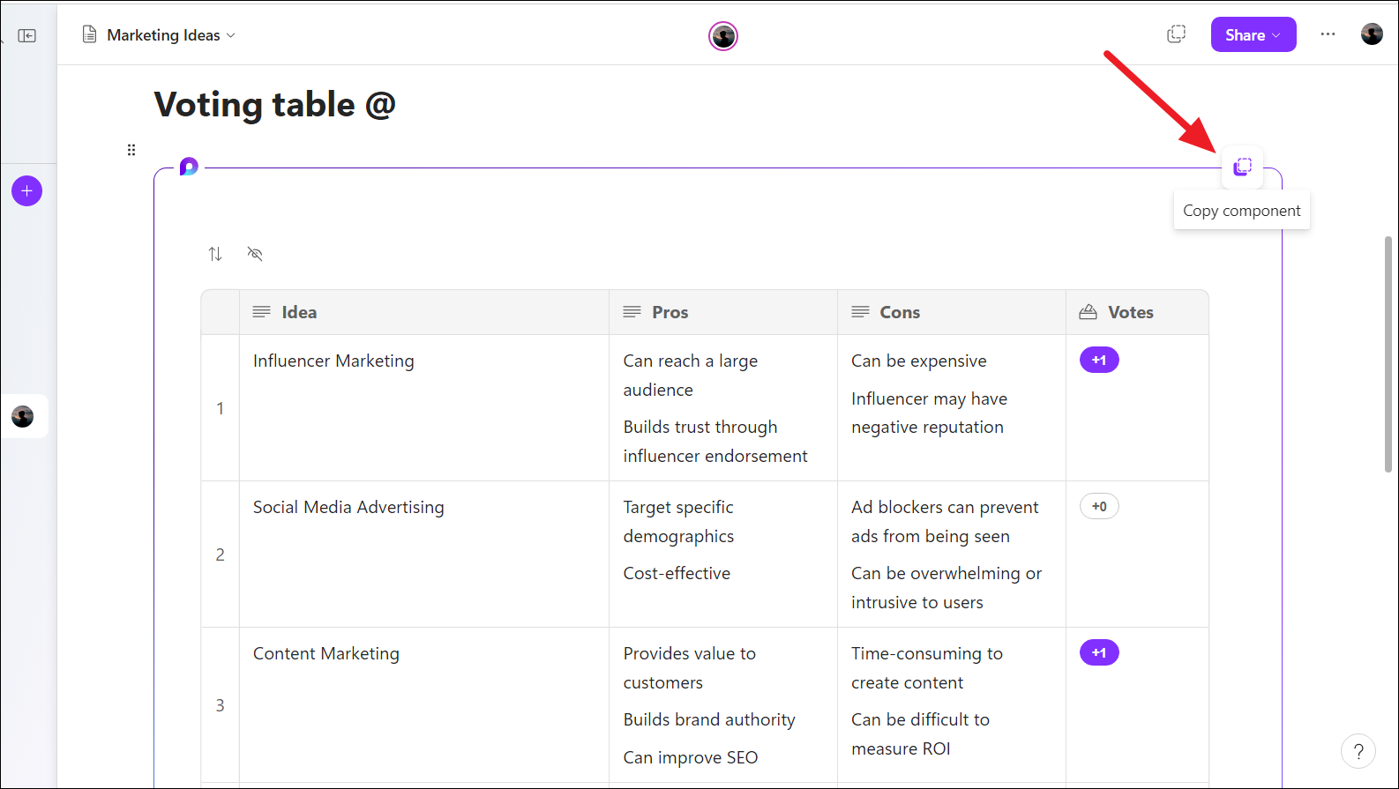Screen dimensions: 1399x789
Task: Add vote to Social Media Advertising
Action: (x=1099, y=506)
